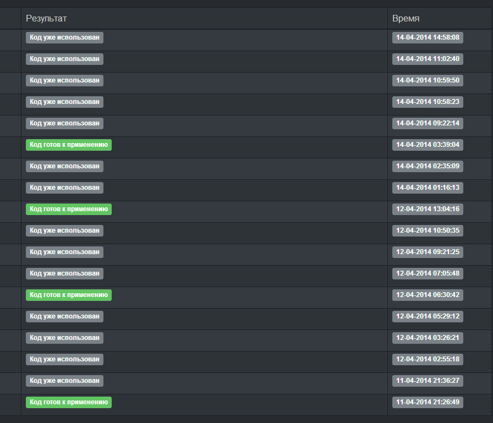493x423 pixels.
Task: Select timestamp 12-04-2014 10:50:35
Action: [428, 230]
